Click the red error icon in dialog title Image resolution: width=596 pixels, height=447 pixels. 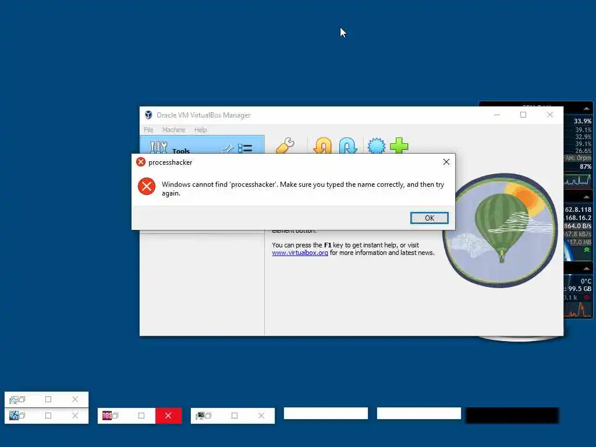141,162
